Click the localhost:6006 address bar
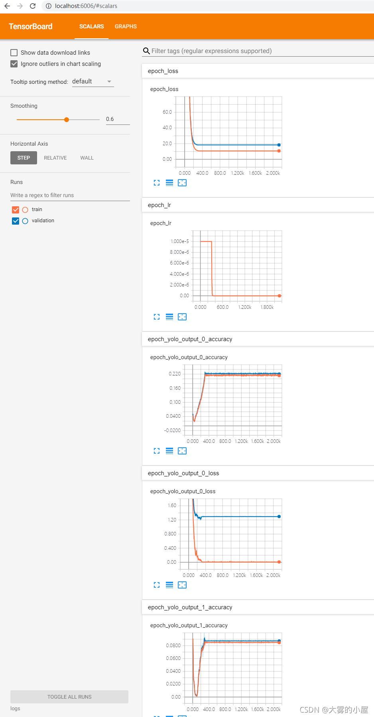Viewport: 374px width, 717px height. [x=207, y=6]
